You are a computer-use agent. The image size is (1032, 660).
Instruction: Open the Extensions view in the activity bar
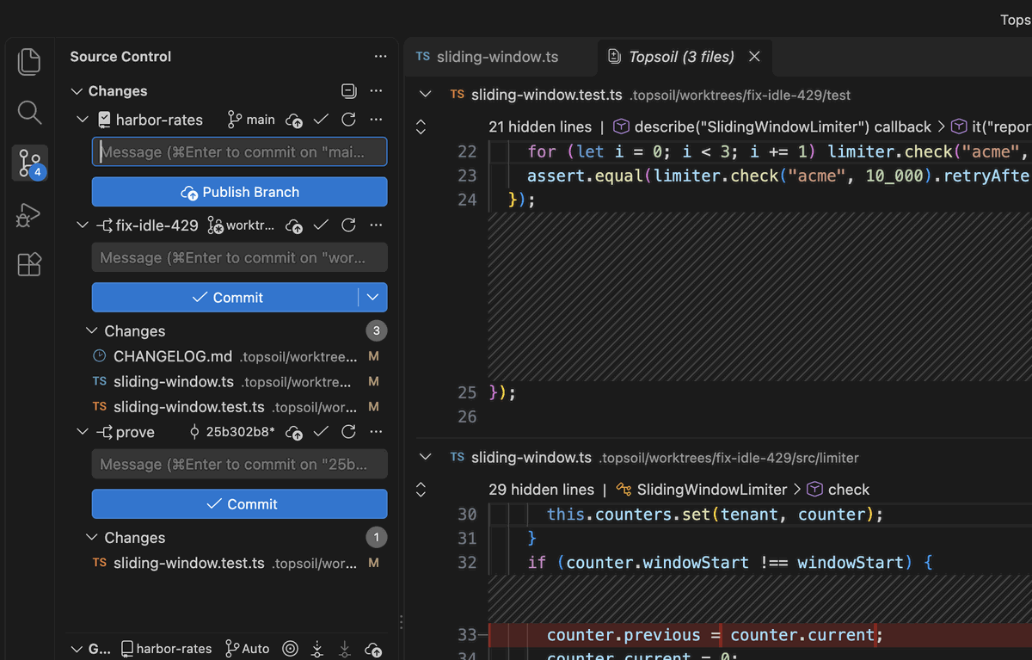pos(29,264)
